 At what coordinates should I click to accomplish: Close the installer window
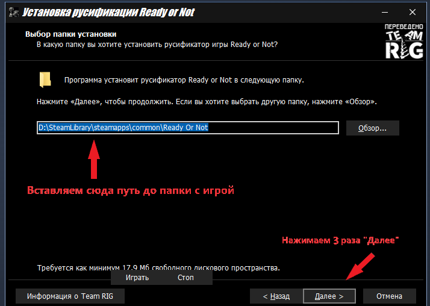coord(413,12)
